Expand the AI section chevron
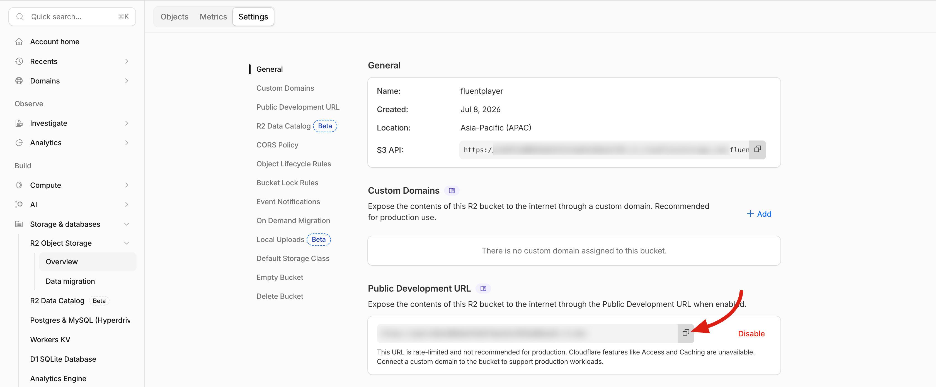 coord(127,204)
